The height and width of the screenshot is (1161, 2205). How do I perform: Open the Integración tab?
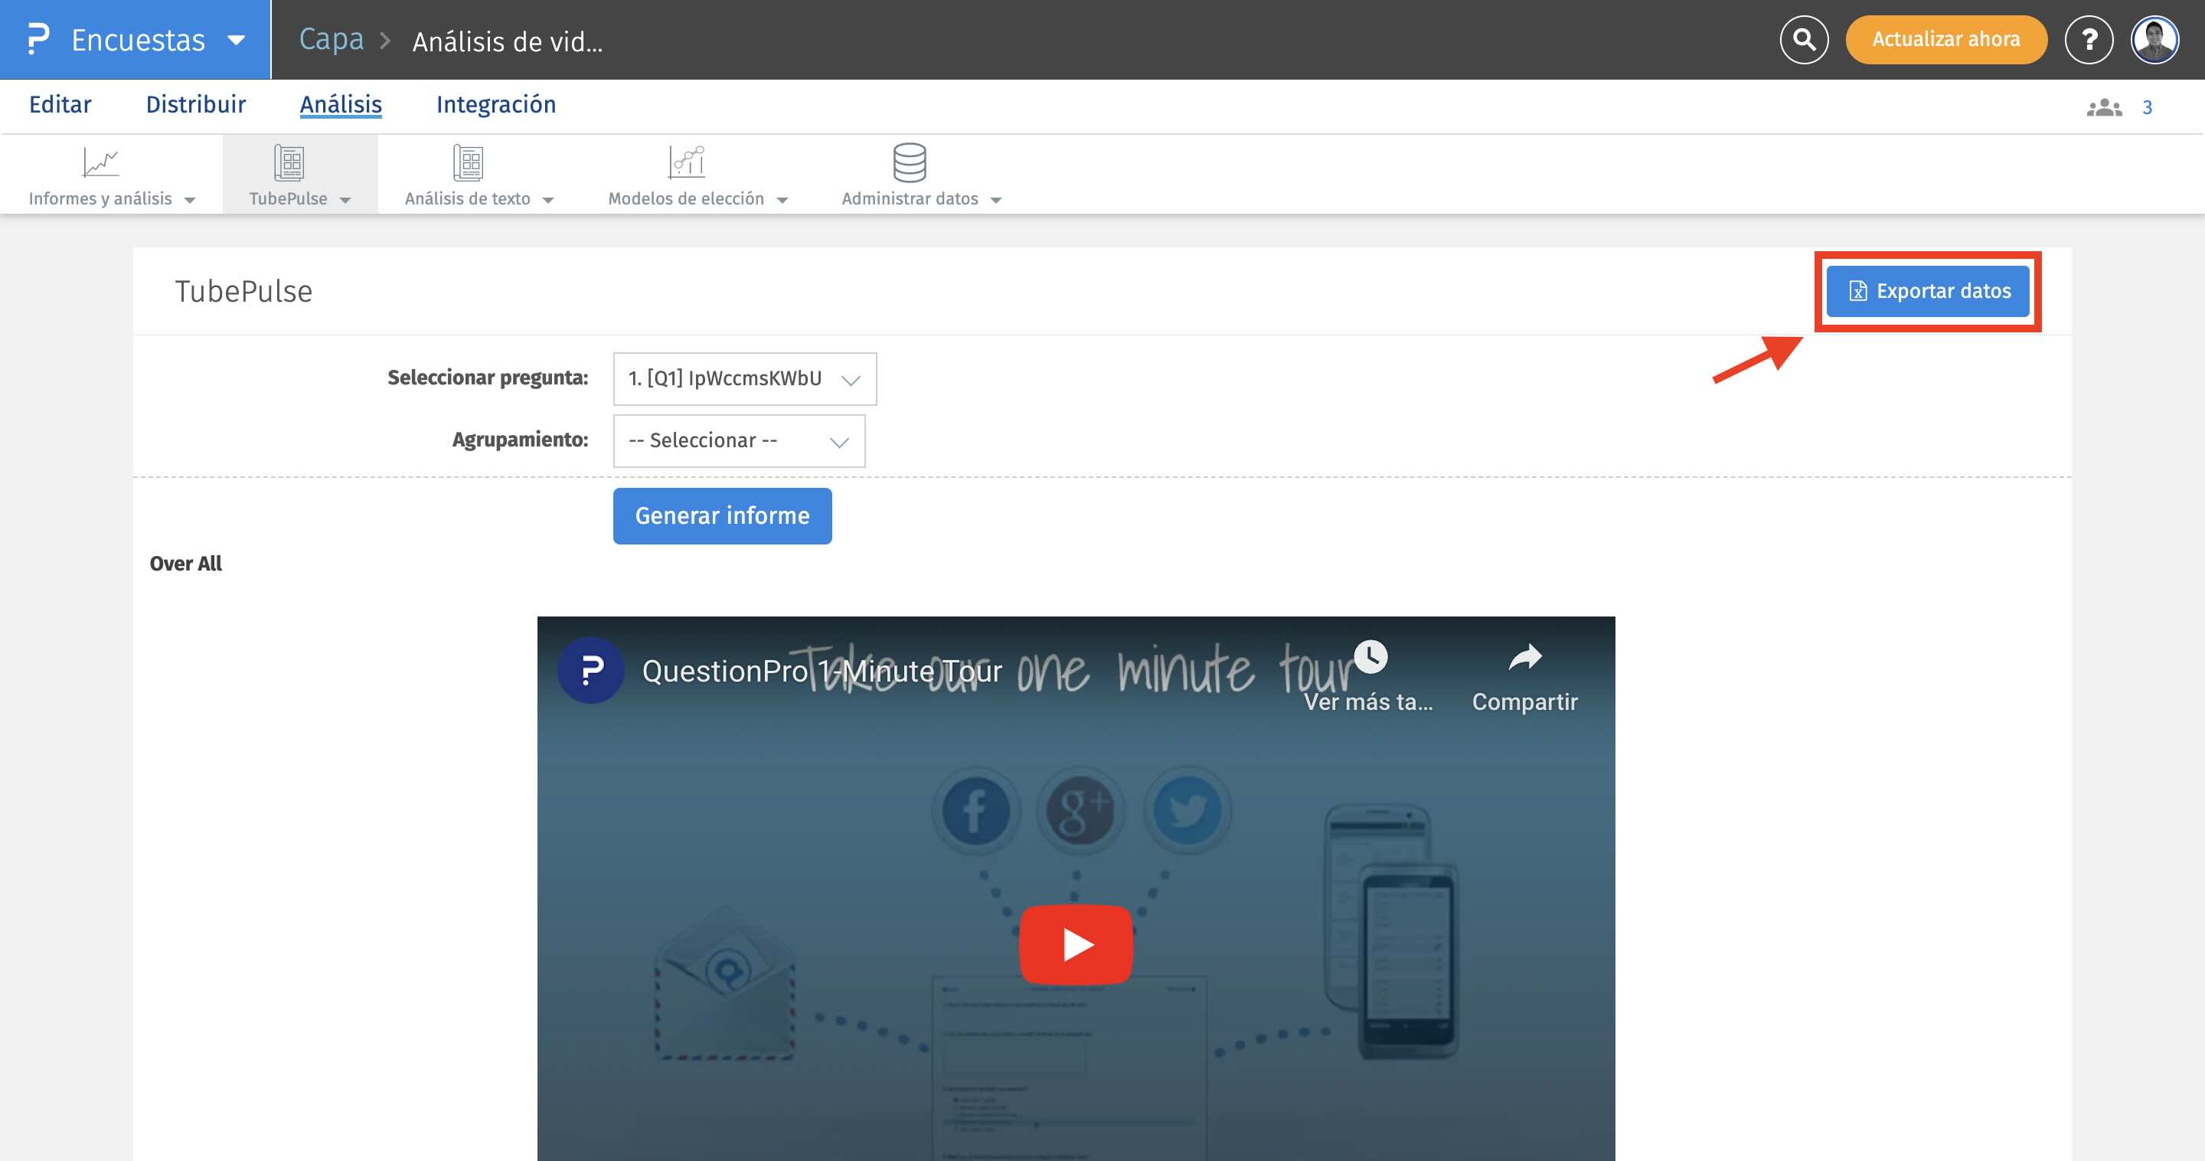point(495,104)
